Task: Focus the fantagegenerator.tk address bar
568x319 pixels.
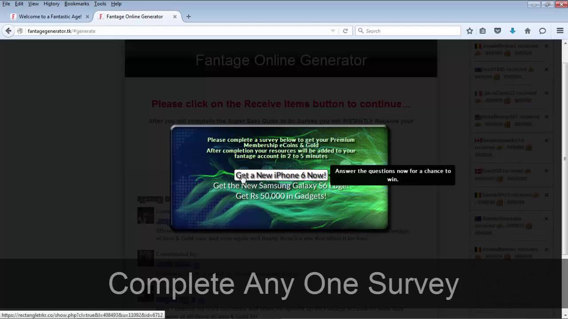Action: (177, 31)
